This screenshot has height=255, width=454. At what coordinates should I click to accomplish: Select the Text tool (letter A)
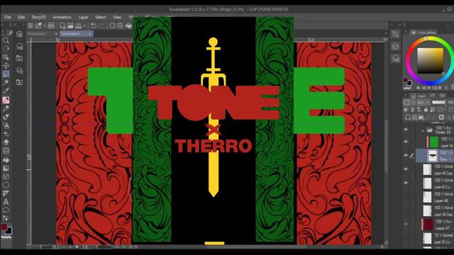(6, 202)
